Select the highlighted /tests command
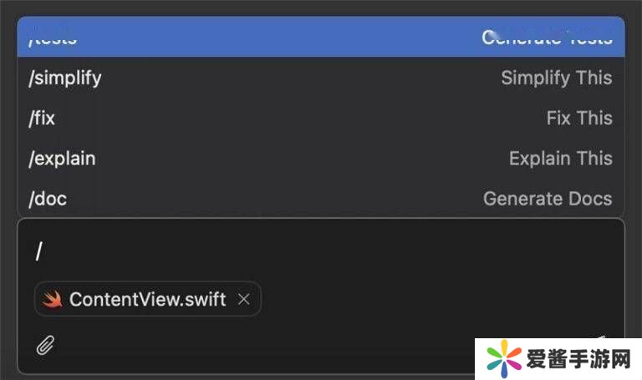Screen dimensions: 642x380 53,38
